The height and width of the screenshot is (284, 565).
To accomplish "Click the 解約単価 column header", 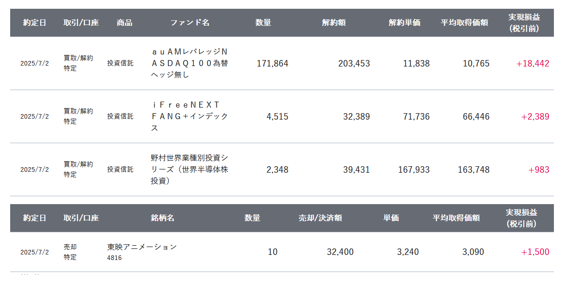I will click(x=405, y=23).
